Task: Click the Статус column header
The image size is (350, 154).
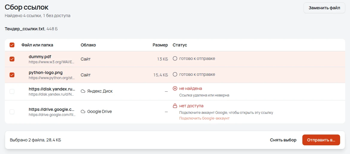Action: [x=180, y=45]
